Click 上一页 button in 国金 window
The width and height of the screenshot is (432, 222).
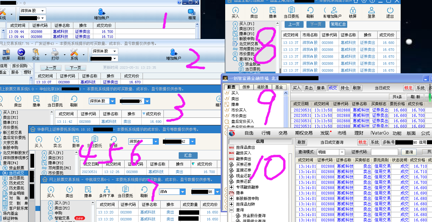pos(294,24)
